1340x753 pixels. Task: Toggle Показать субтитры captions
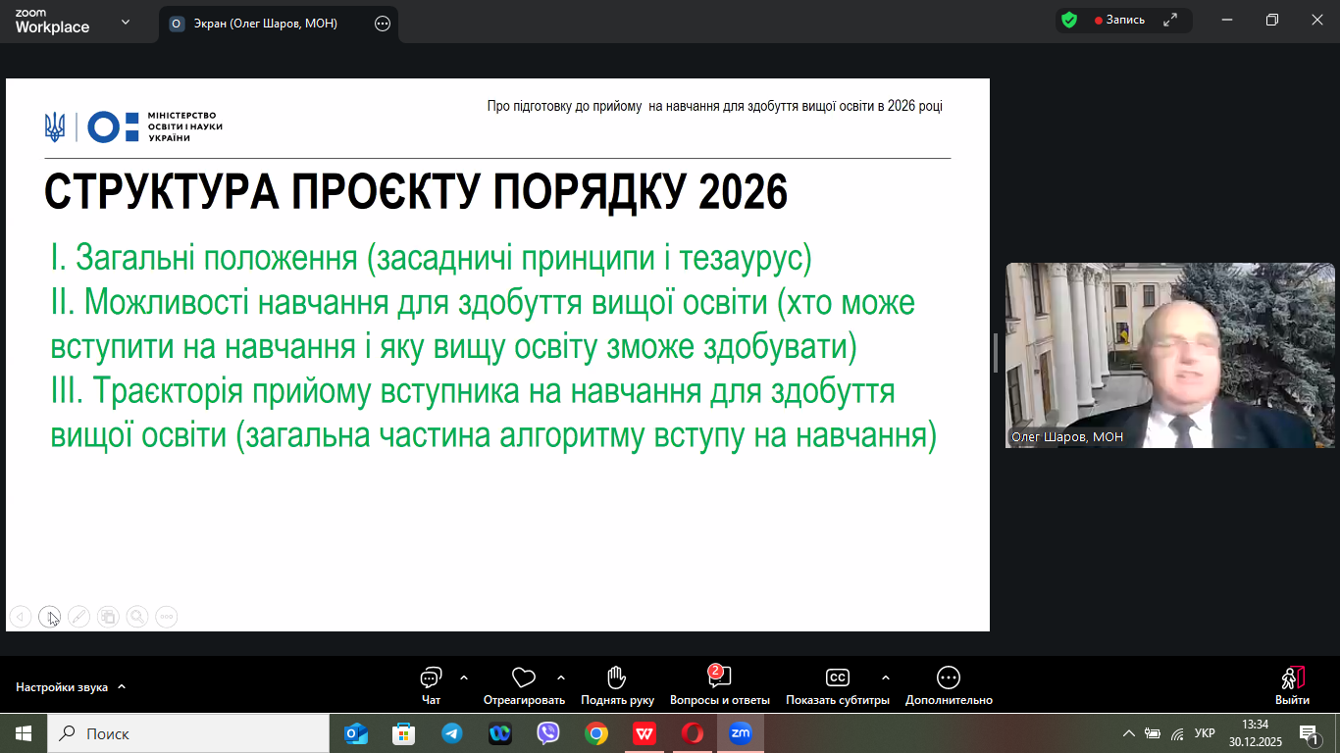[838, 685]
